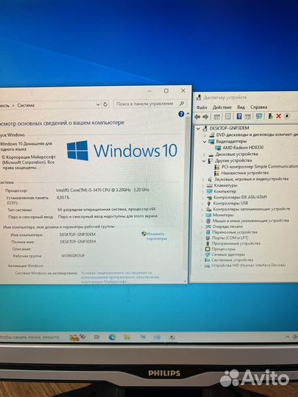298x397 pixels.
Task: Click the blue Help question-mark toolbar icon
Action: [239, 116]
